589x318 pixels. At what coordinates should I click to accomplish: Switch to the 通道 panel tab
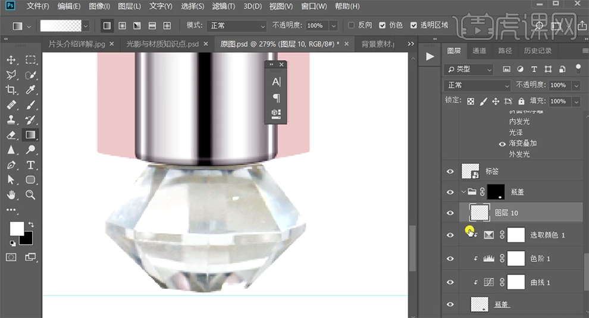click(x=478, y=51)
